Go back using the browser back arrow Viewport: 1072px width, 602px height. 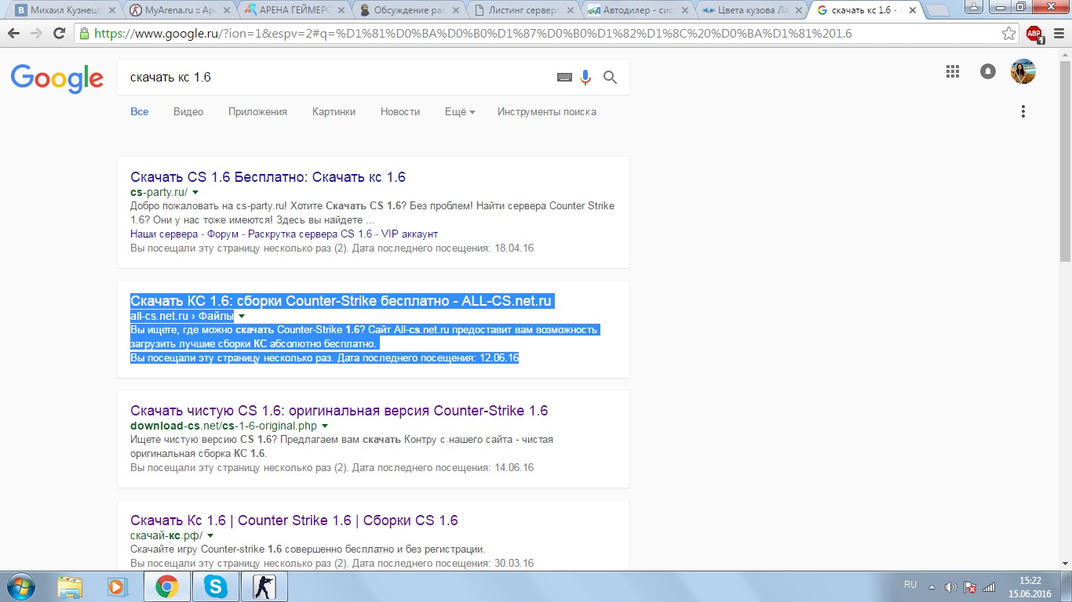tap(15, 34)
